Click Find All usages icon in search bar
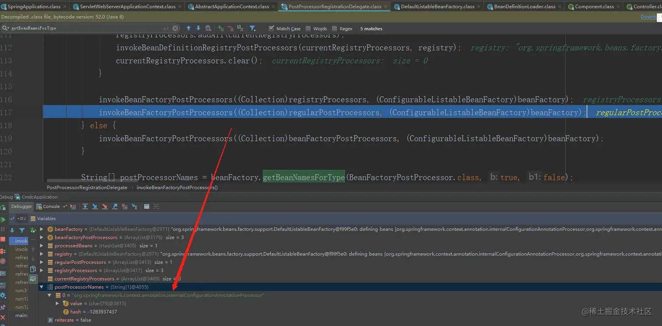 [208, 28]
